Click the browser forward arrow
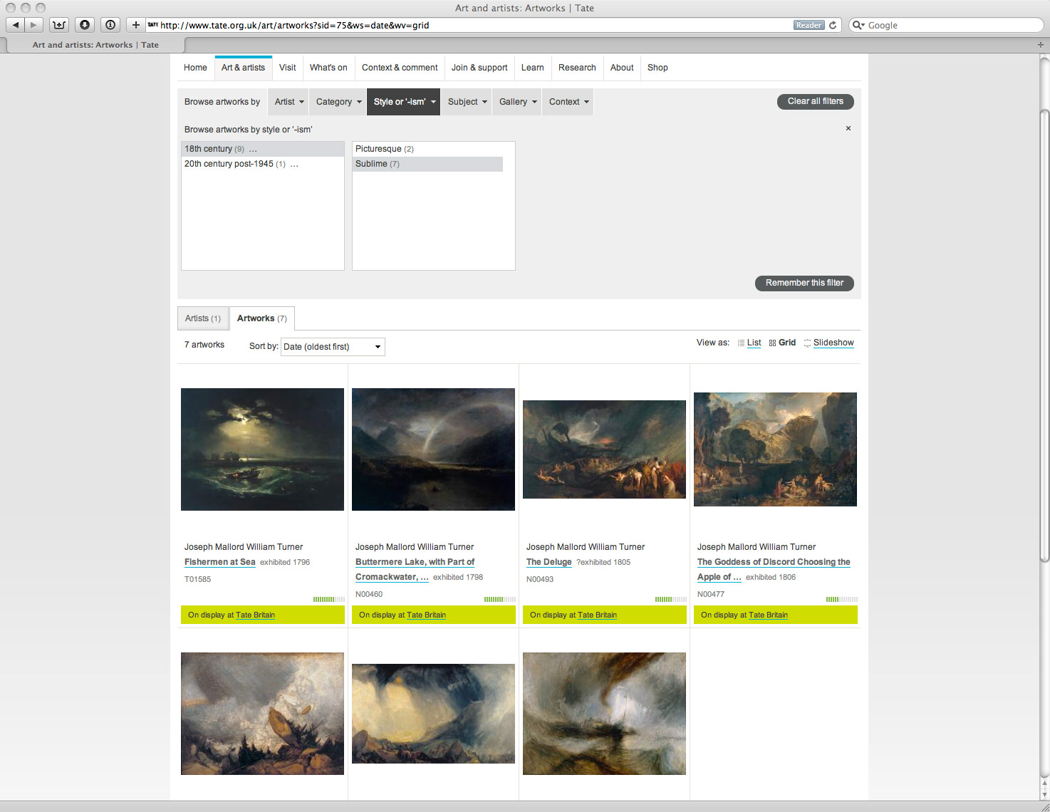The height and width of the screenshot is (812, 1050). click(x=33, y=25)
